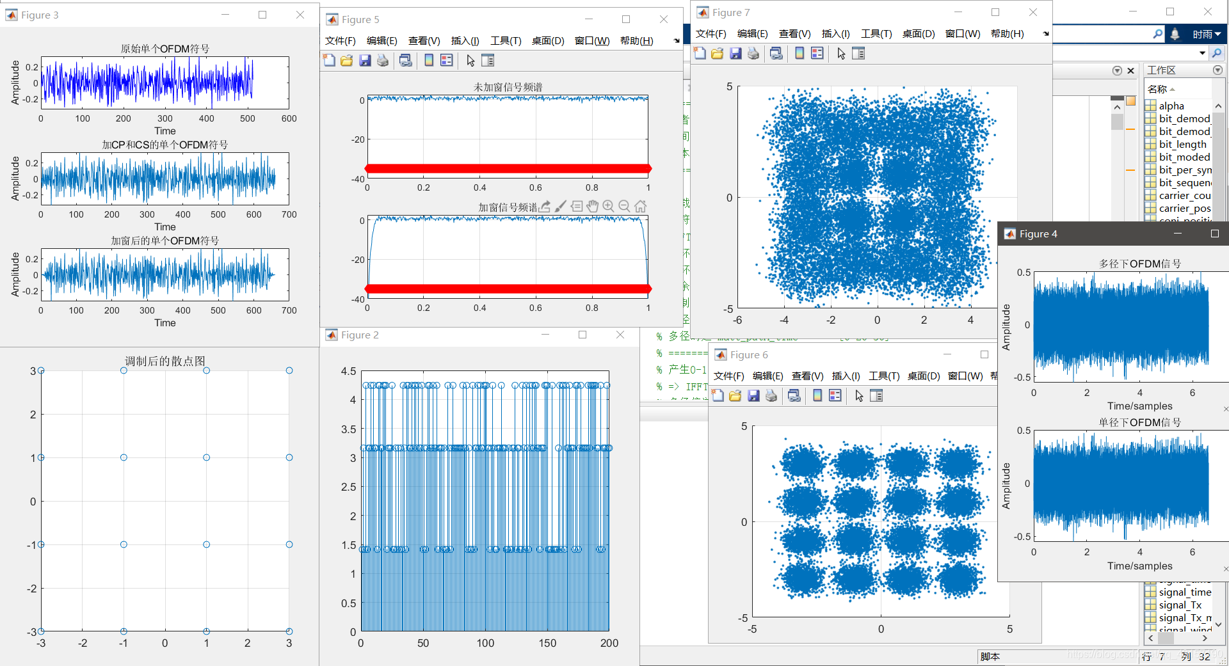Toggle Insert Legend in Figure 5 toolbar
The height and width of the screenshot is (666, 1229).
point(447,60)
